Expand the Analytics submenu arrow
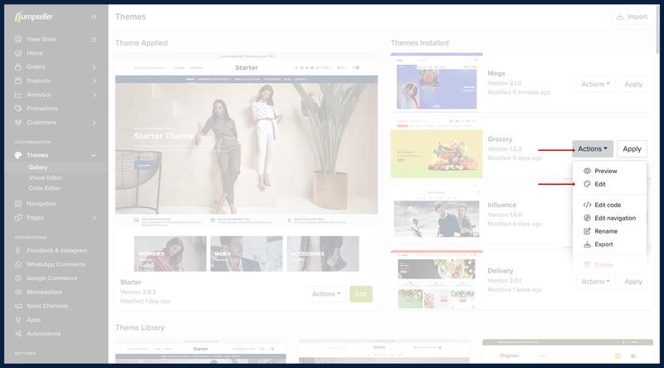This screenshot has height=368, width=664. [x=94, y=94]
